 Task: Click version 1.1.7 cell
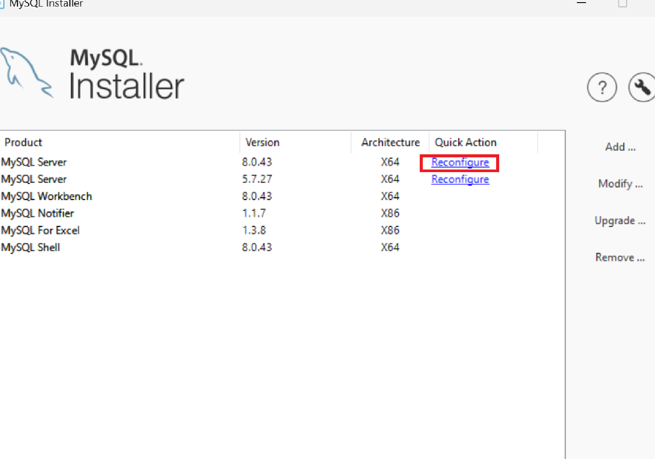pos(254,213)
